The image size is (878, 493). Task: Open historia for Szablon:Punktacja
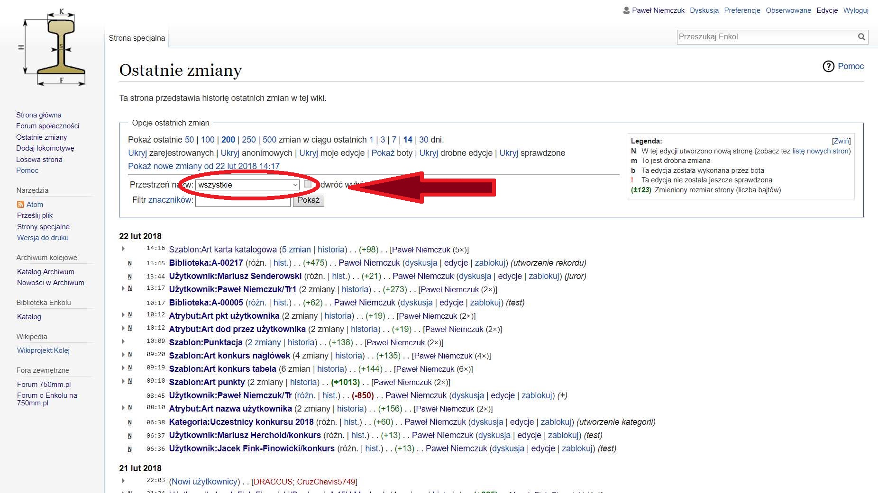(301, 342)
